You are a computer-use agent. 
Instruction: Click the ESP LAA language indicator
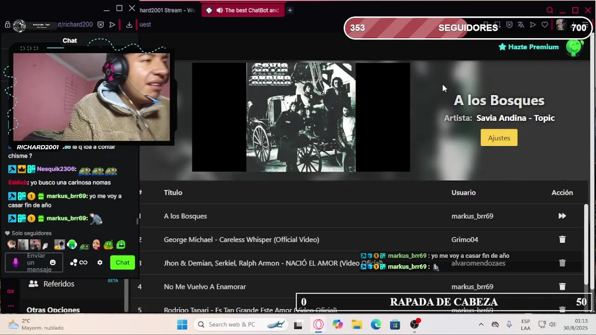click(526, 324)
